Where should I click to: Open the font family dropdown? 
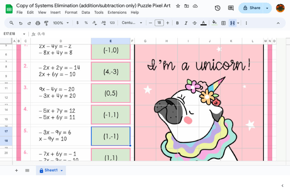tap(132, 23)
